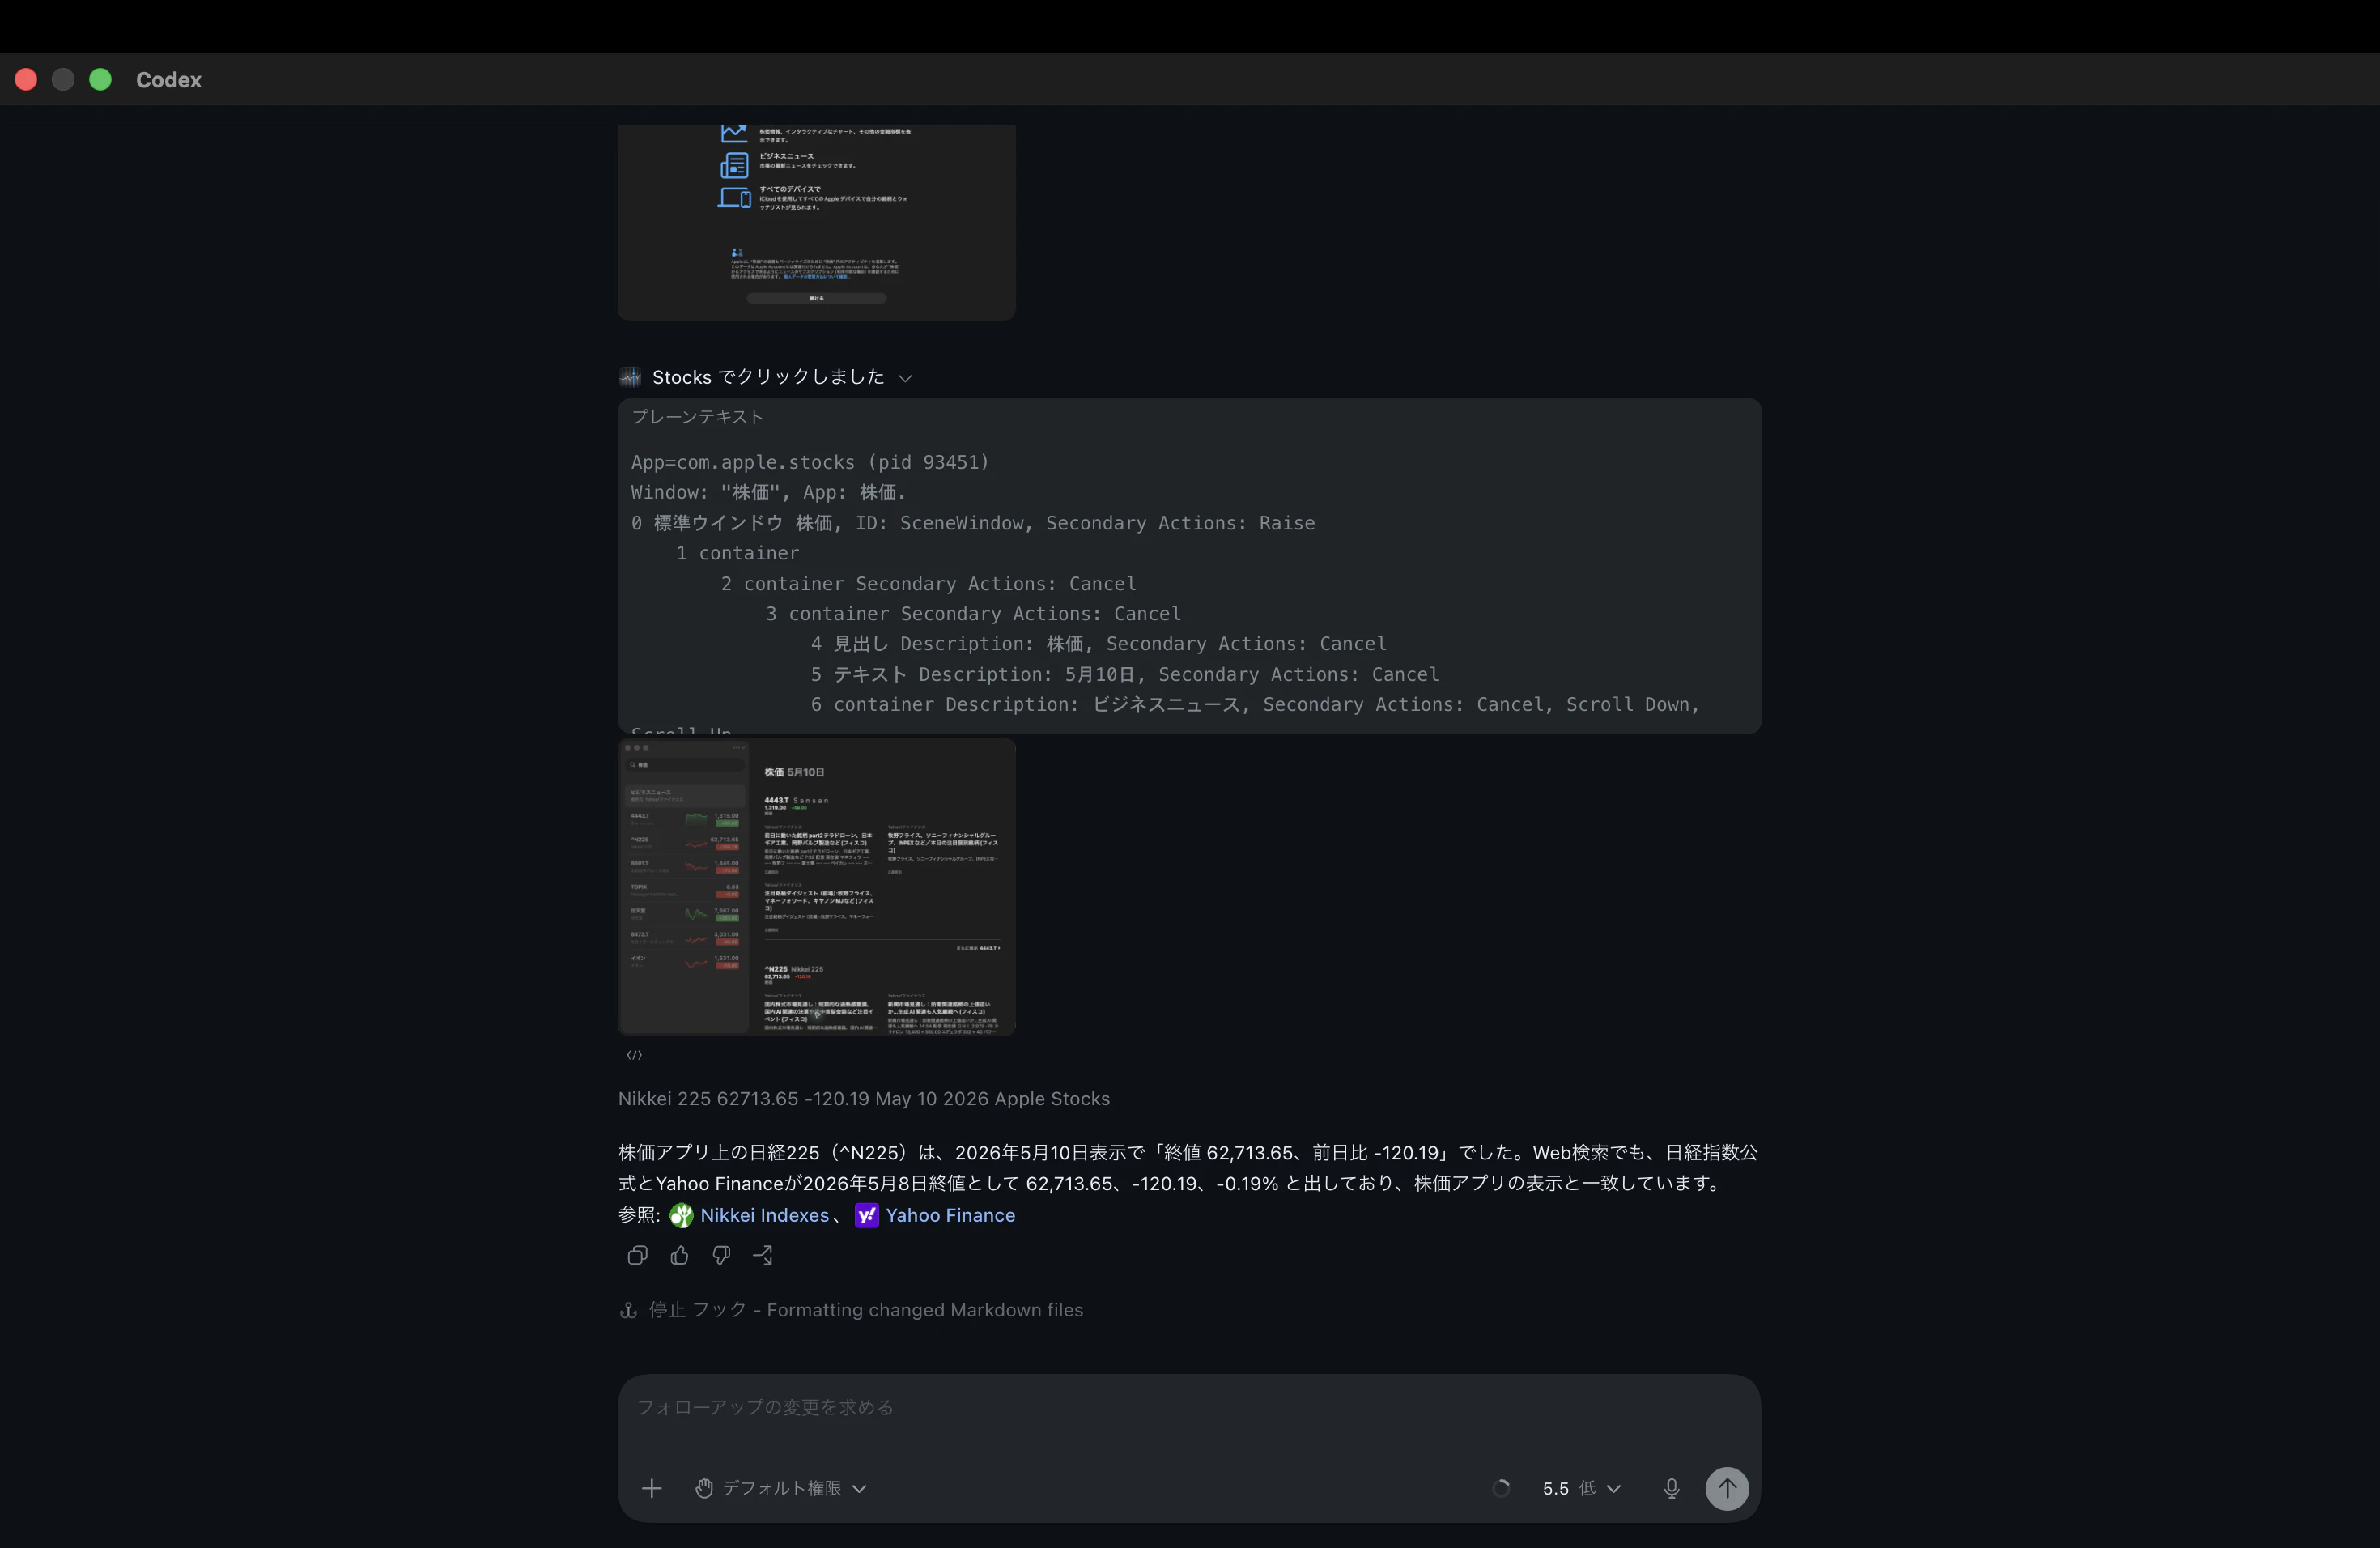The width and height of the screenshot is (2380, 1548).
Task: Click the circular progress indicator beside 5.5
Action: (x=1501, y=1488)
